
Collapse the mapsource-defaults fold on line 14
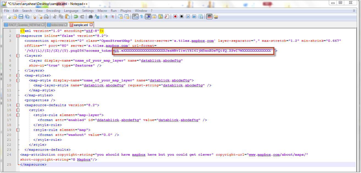click(x=18, y=105)
